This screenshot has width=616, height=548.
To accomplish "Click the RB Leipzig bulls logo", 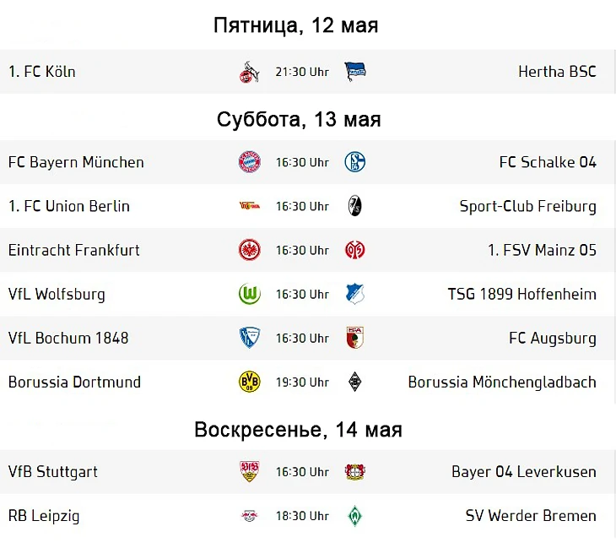I will (250, 516).
